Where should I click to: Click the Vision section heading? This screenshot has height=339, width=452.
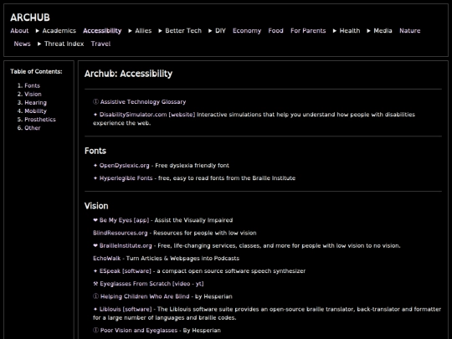click(x=96, y=206)
